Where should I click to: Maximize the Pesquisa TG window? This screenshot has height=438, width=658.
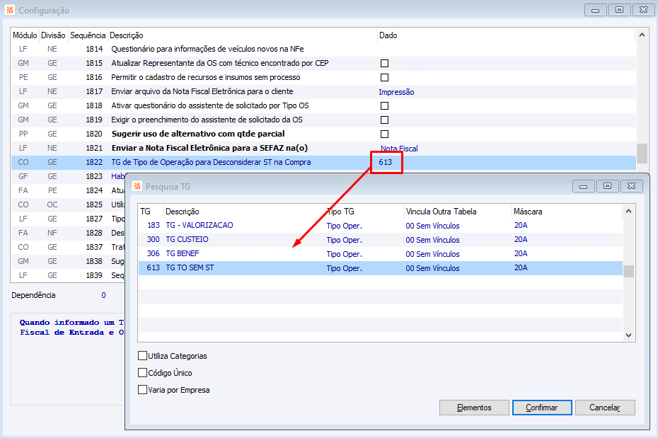coord(607,186)
